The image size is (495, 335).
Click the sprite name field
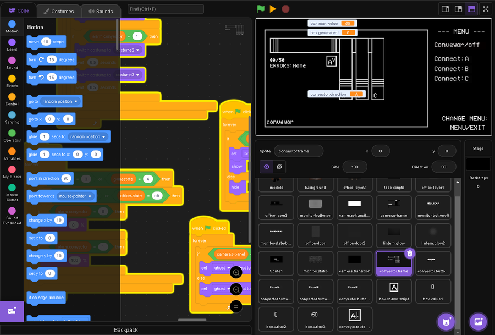[x=299, y=151]
